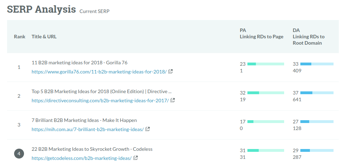
Task: Click the Rank column header
Action: point(20,37)
